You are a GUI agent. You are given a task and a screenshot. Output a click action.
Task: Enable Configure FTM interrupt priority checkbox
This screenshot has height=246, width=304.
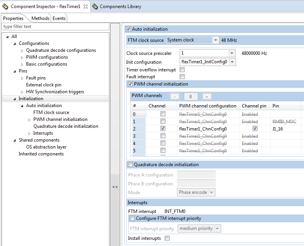click(x=132, y=218)
